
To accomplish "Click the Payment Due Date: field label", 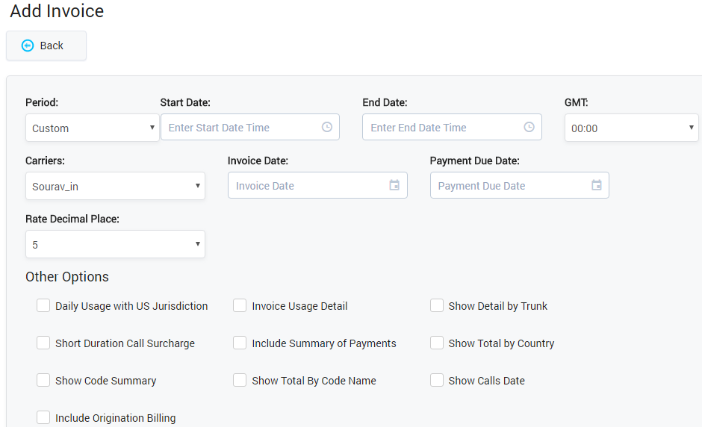I will click(474, 160).
